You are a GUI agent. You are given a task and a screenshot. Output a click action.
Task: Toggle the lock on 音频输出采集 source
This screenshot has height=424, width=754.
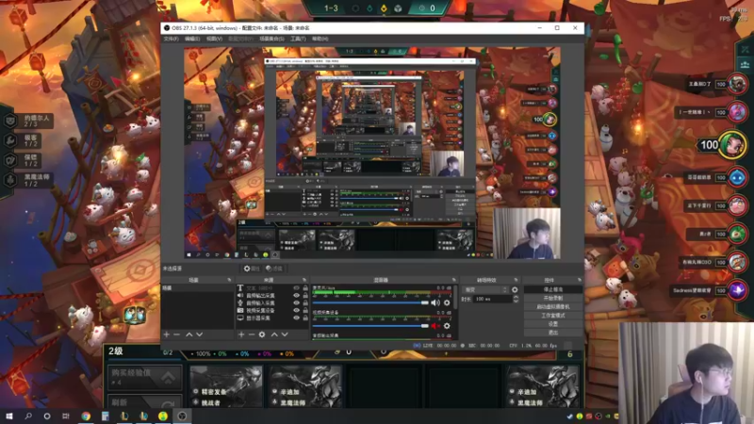pyautogui.click(x=304, y=296)
